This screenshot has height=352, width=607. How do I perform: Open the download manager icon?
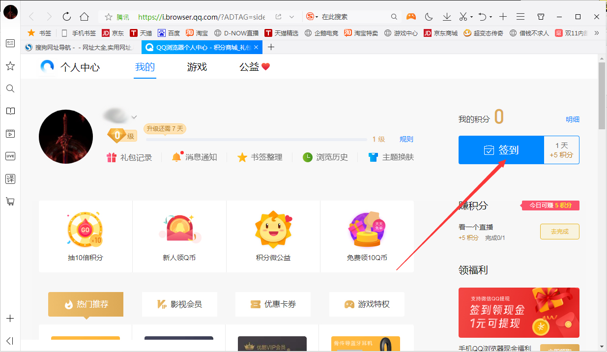point(446,16)
